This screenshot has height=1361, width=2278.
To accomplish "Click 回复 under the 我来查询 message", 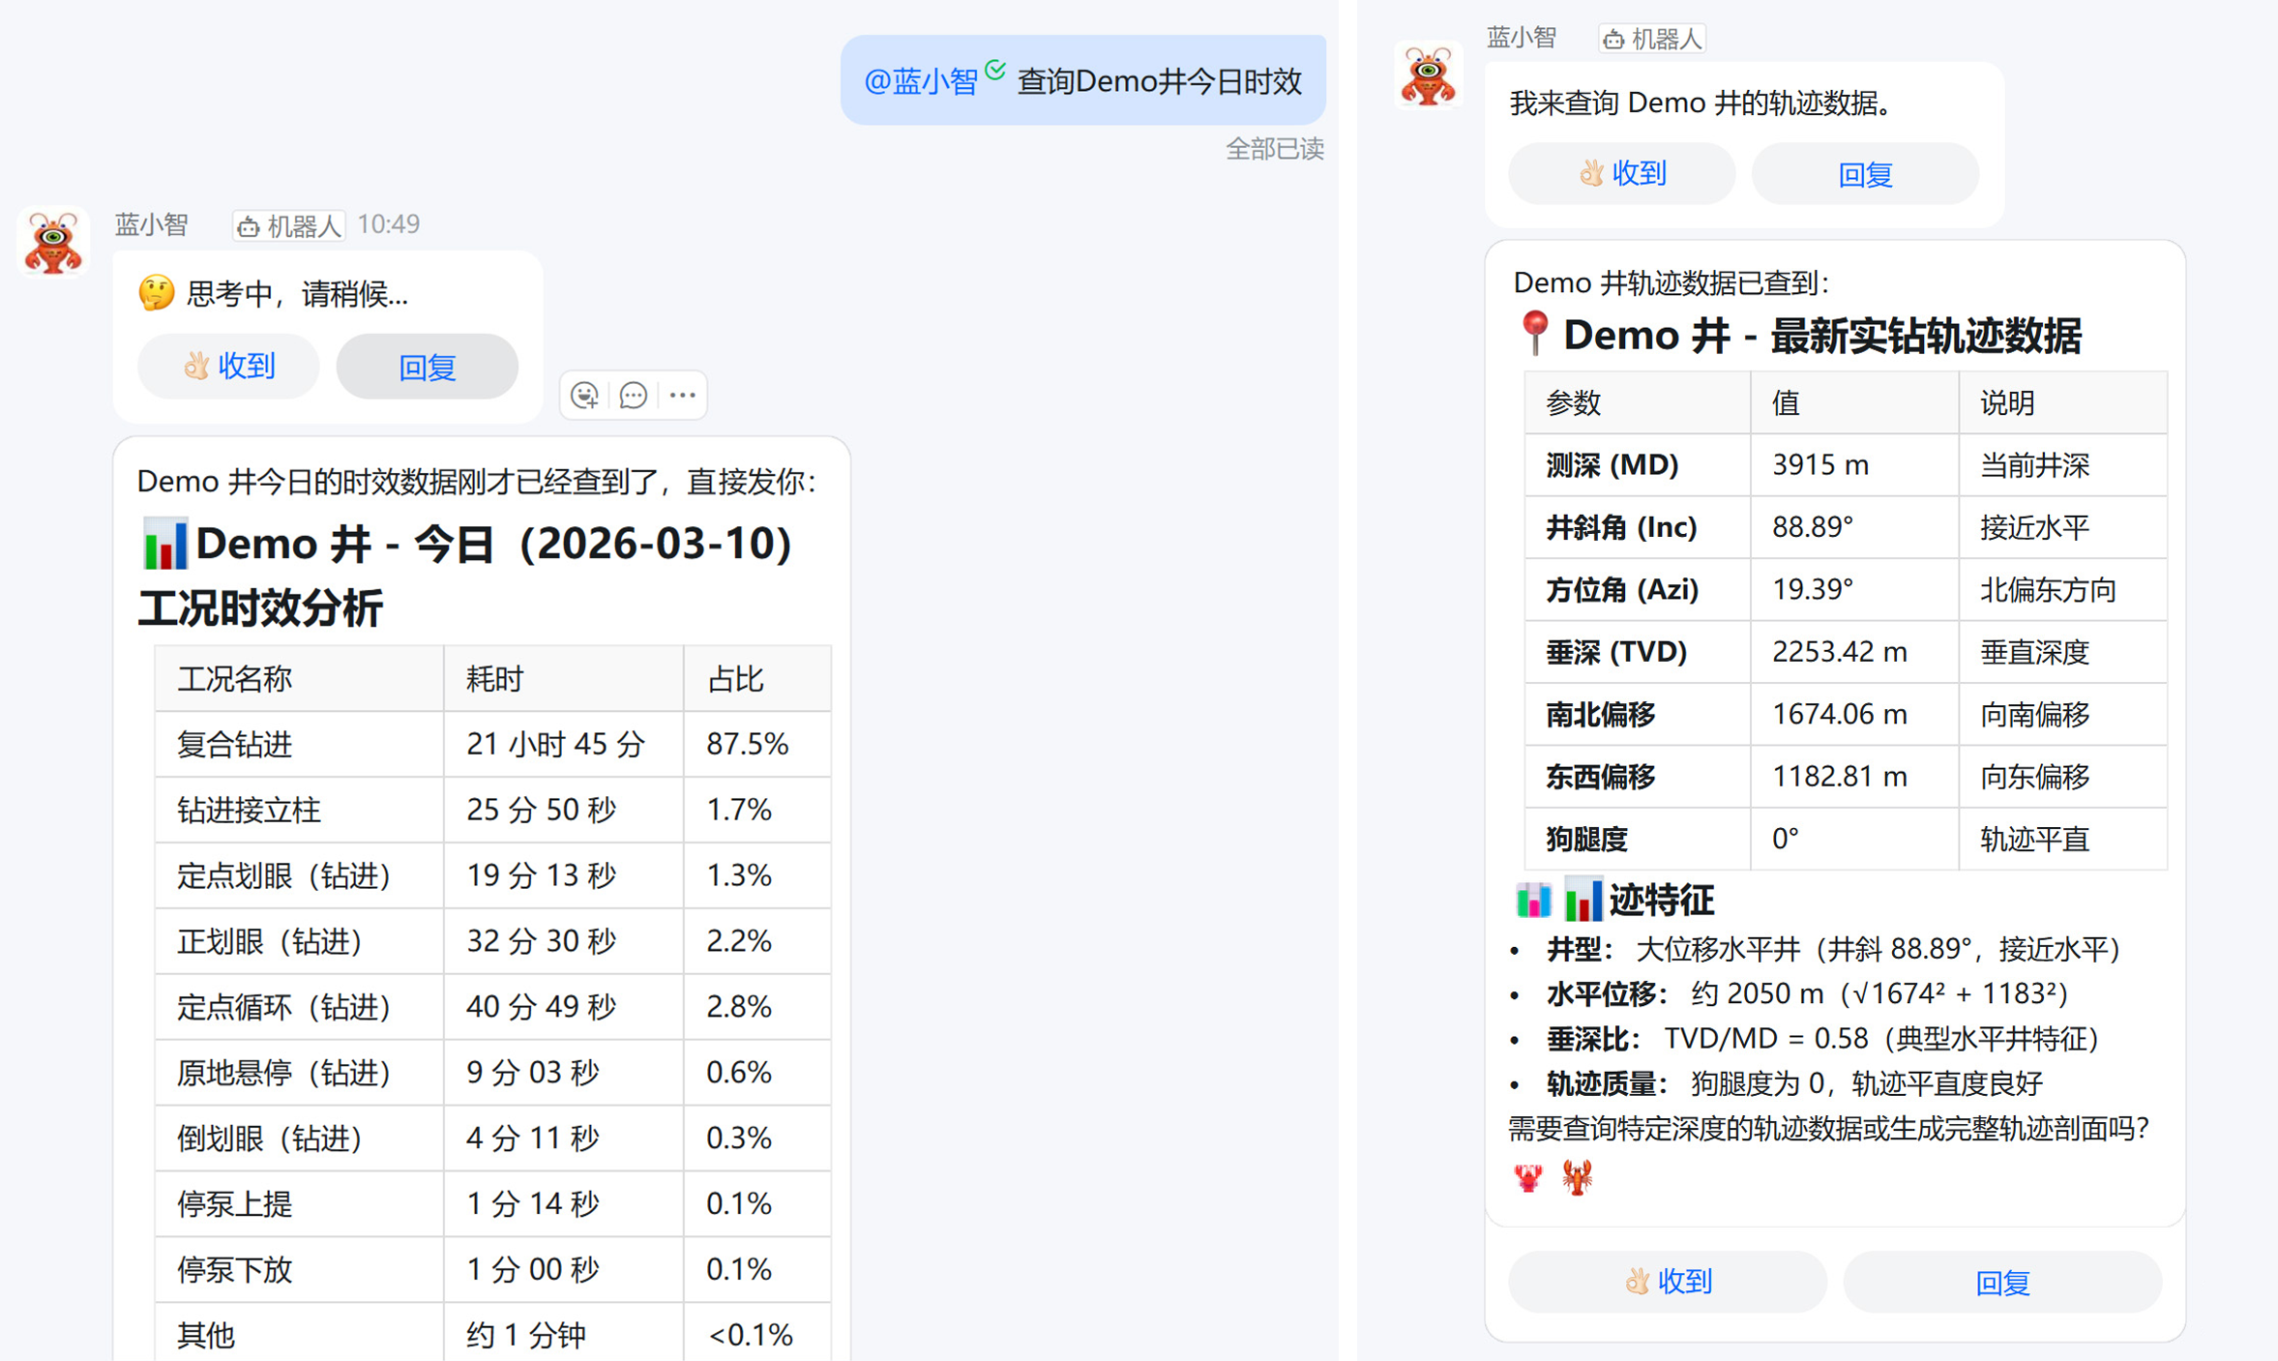I will point(1865,173).
